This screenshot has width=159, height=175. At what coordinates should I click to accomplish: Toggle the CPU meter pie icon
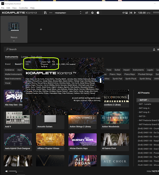92,13
